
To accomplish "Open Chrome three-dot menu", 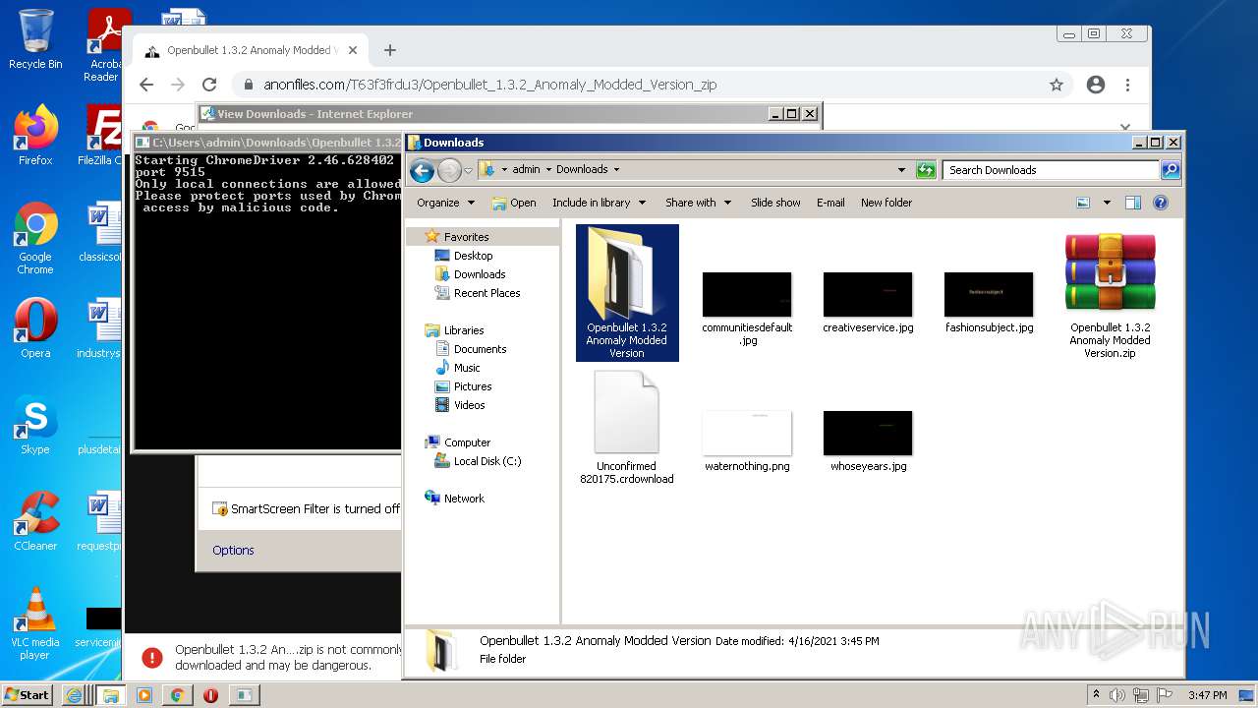I will (1127, 85).
